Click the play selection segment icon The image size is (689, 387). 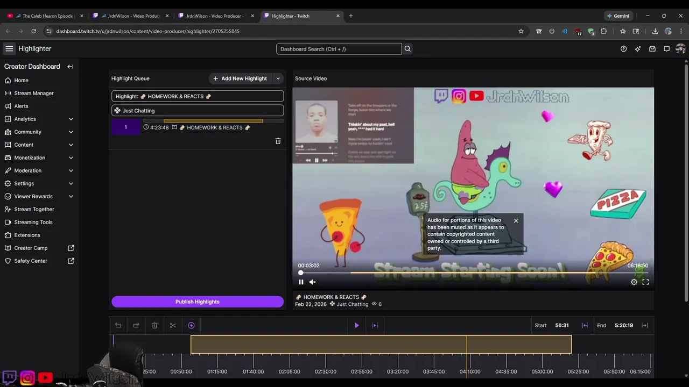(x=375, y=325)
